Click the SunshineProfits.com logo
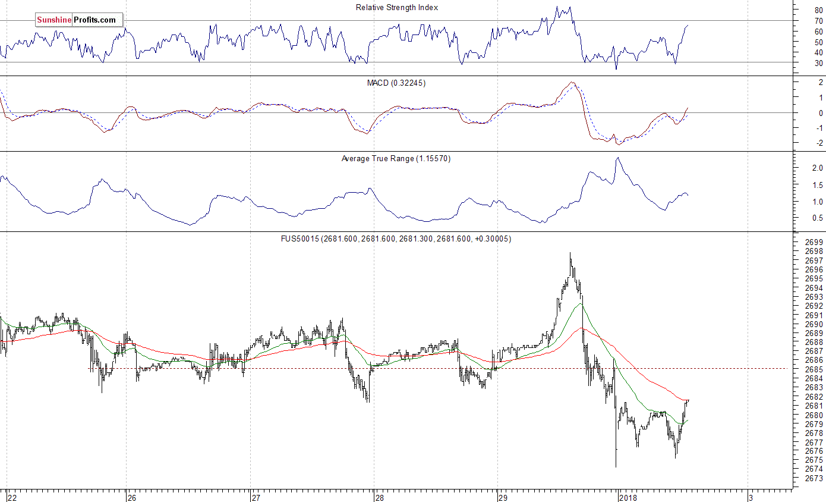This screenshot has width=826, height=502. click(79, 20)
